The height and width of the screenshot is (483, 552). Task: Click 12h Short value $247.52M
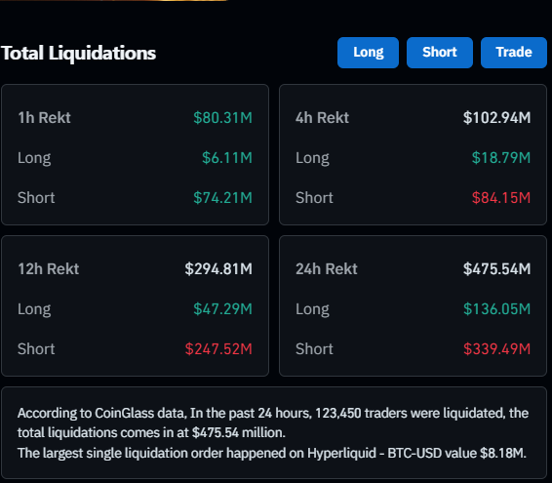(x=218, y=349)
